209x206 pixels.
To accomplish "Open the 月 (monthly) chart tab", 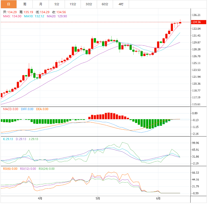I will pos(41,4).
